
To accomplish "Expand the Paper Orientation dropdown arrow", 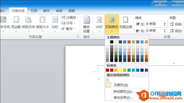I will (x=28, y=31).
